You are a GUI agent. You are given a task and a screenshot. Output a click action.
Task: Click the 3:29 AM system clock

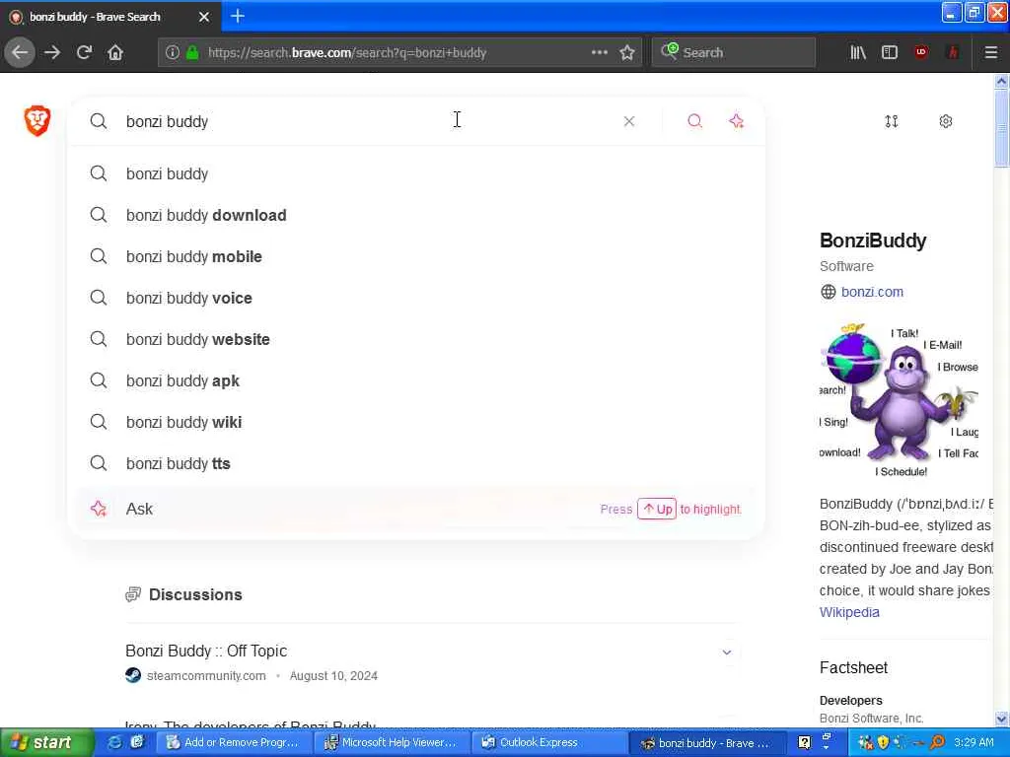point(974,742)
